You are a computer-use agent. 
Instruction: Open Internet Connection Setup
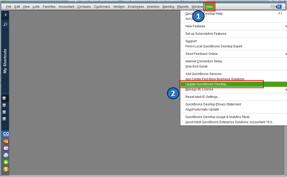pyautogui.click(x=234, y=61)
